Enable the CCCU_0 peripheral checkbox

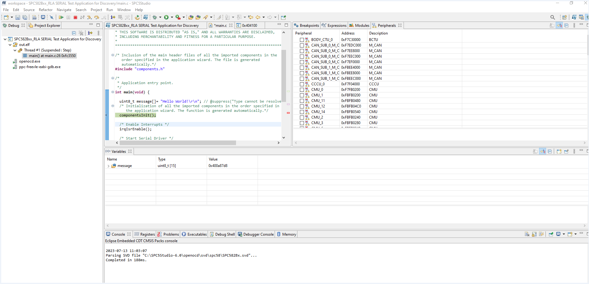(302, 84)
